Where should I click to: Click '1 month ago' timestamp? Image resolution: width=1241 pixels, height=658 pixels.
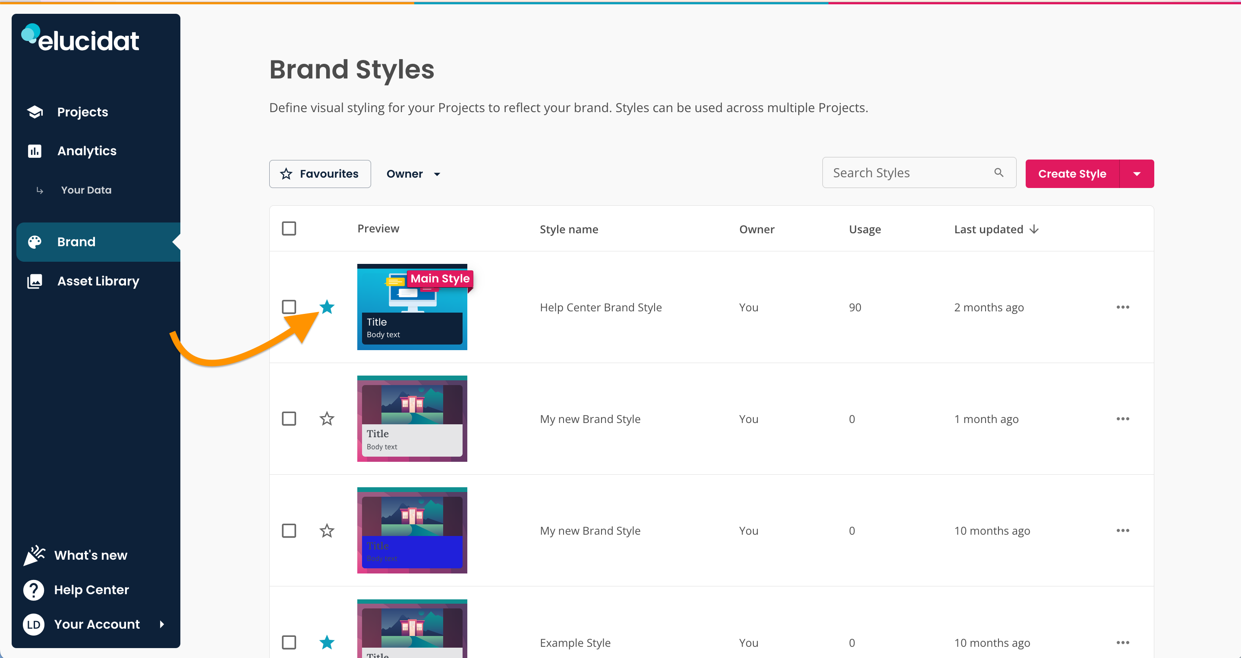(x=986, y=419)
